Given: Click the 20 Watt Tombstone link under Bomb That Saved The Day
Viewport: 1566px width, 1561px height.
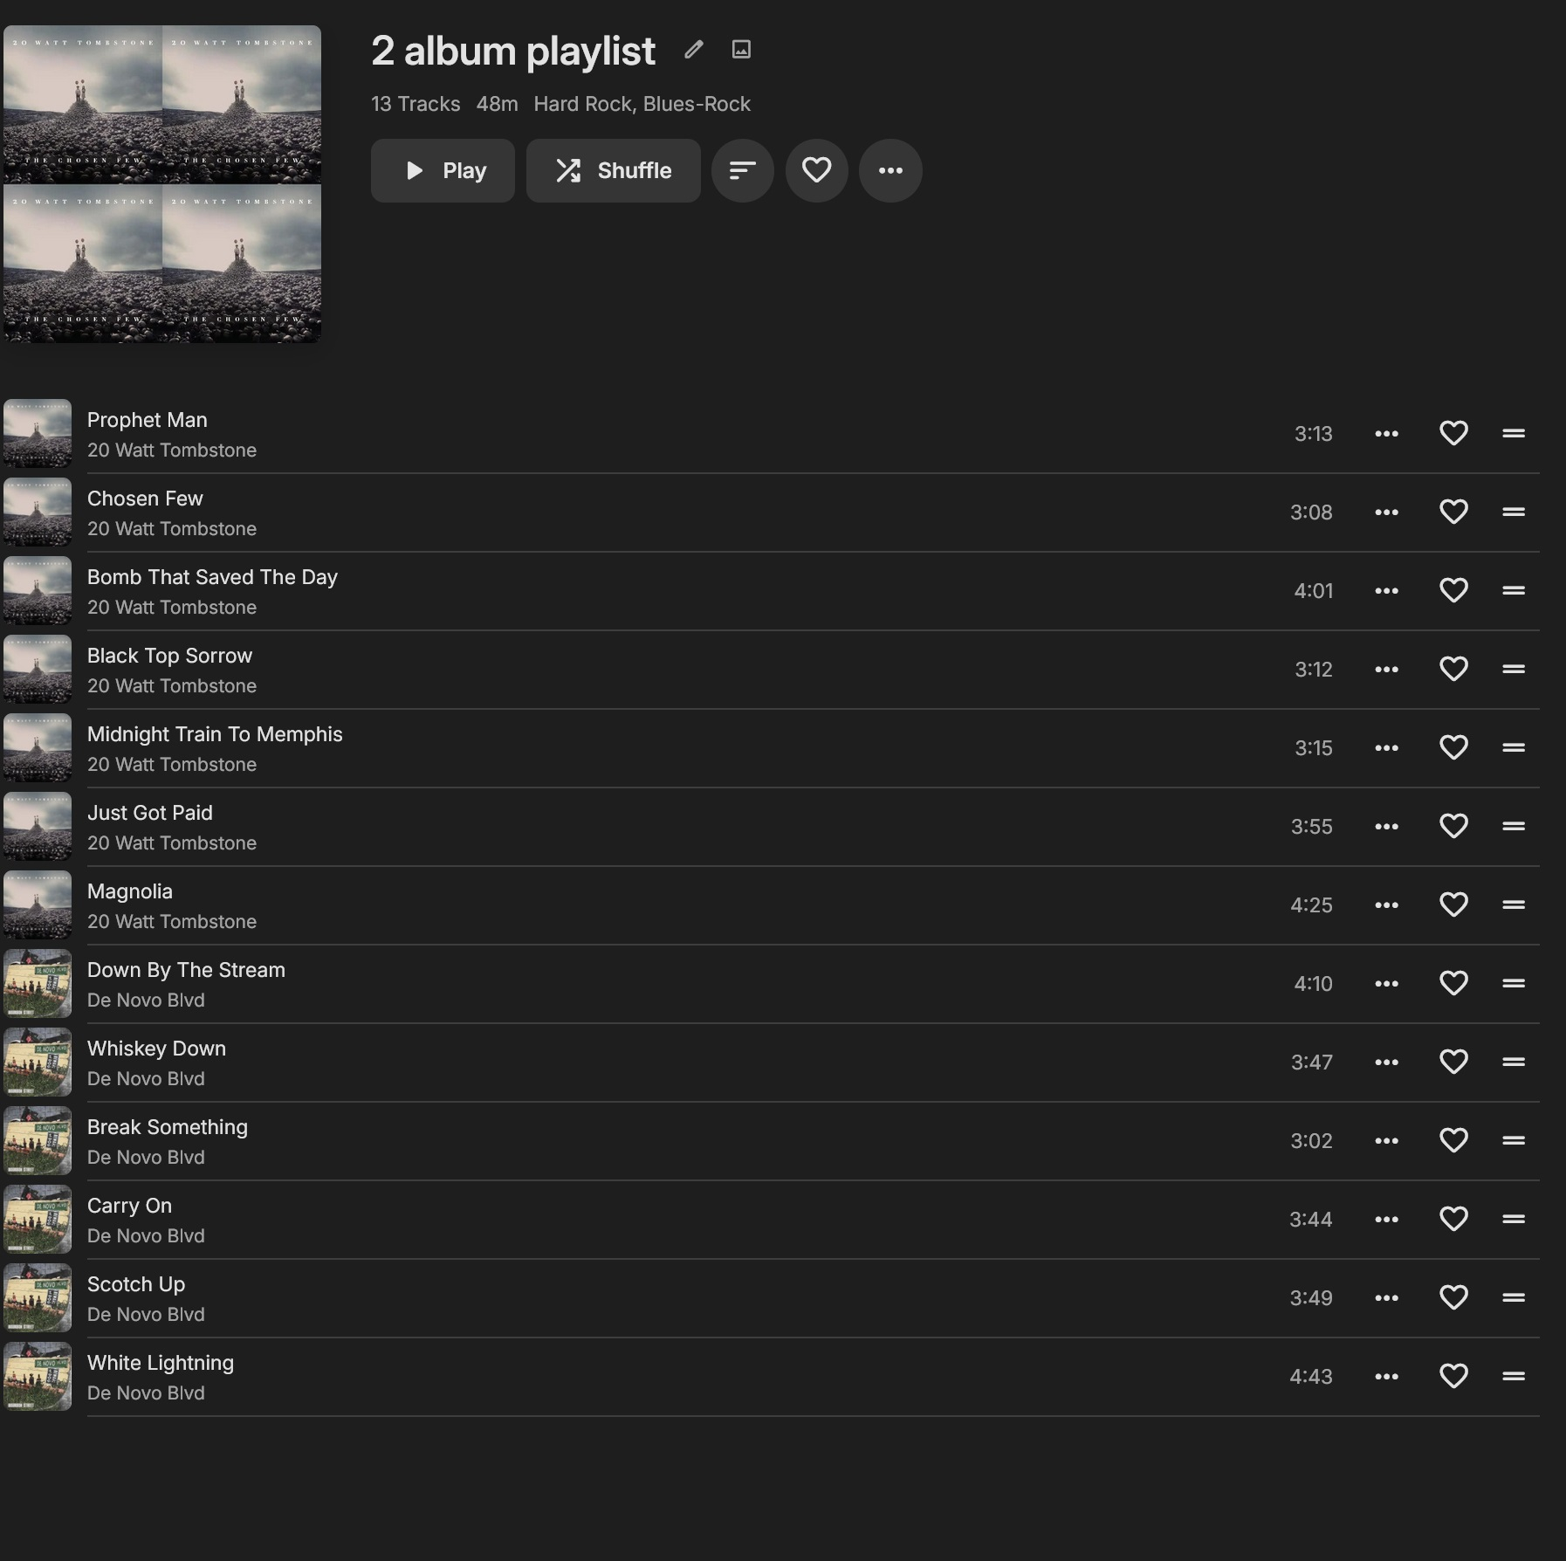Looking at the screenshot, I should coord(172,607).
